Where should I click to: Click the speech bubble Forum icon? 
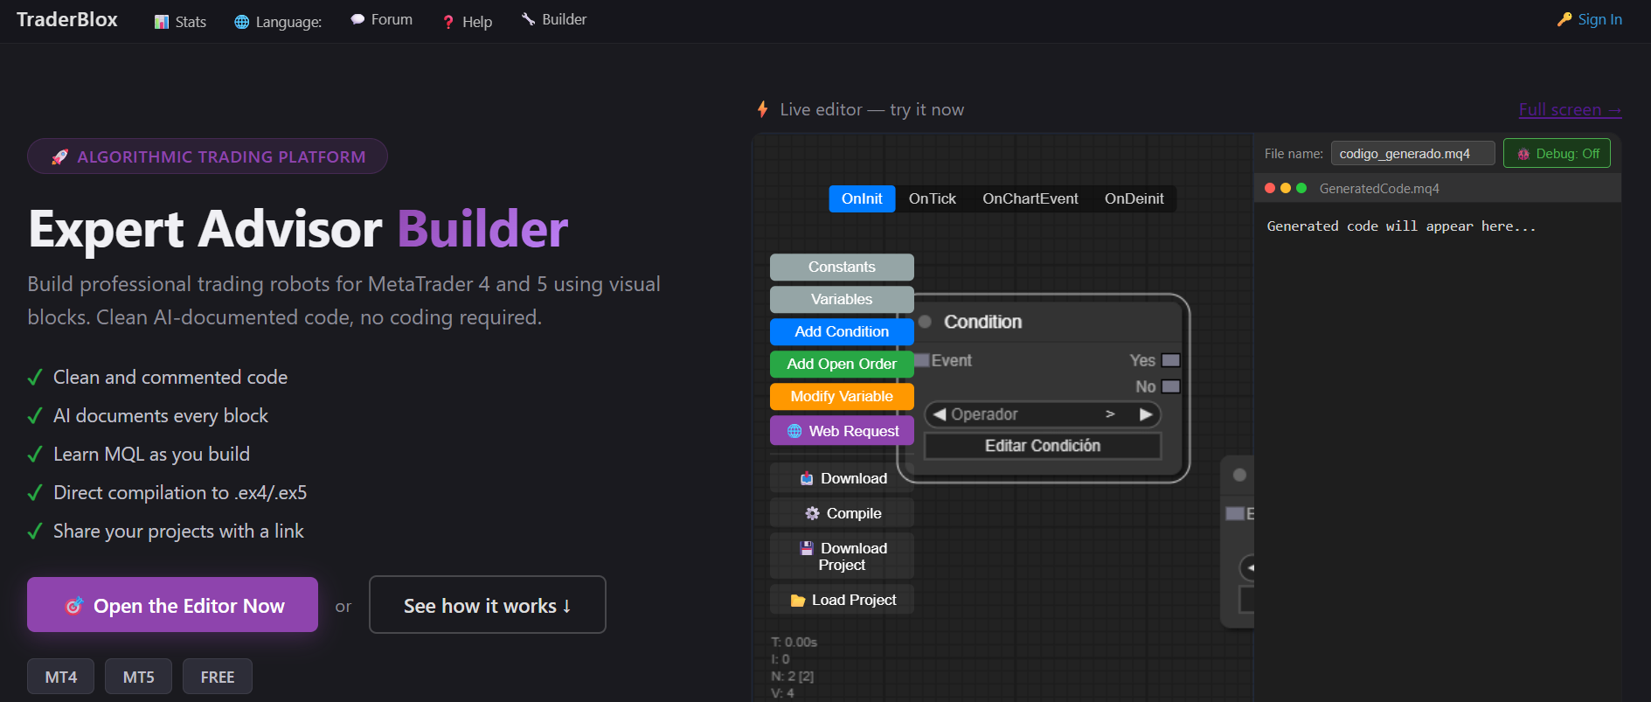tap(357, 19)
